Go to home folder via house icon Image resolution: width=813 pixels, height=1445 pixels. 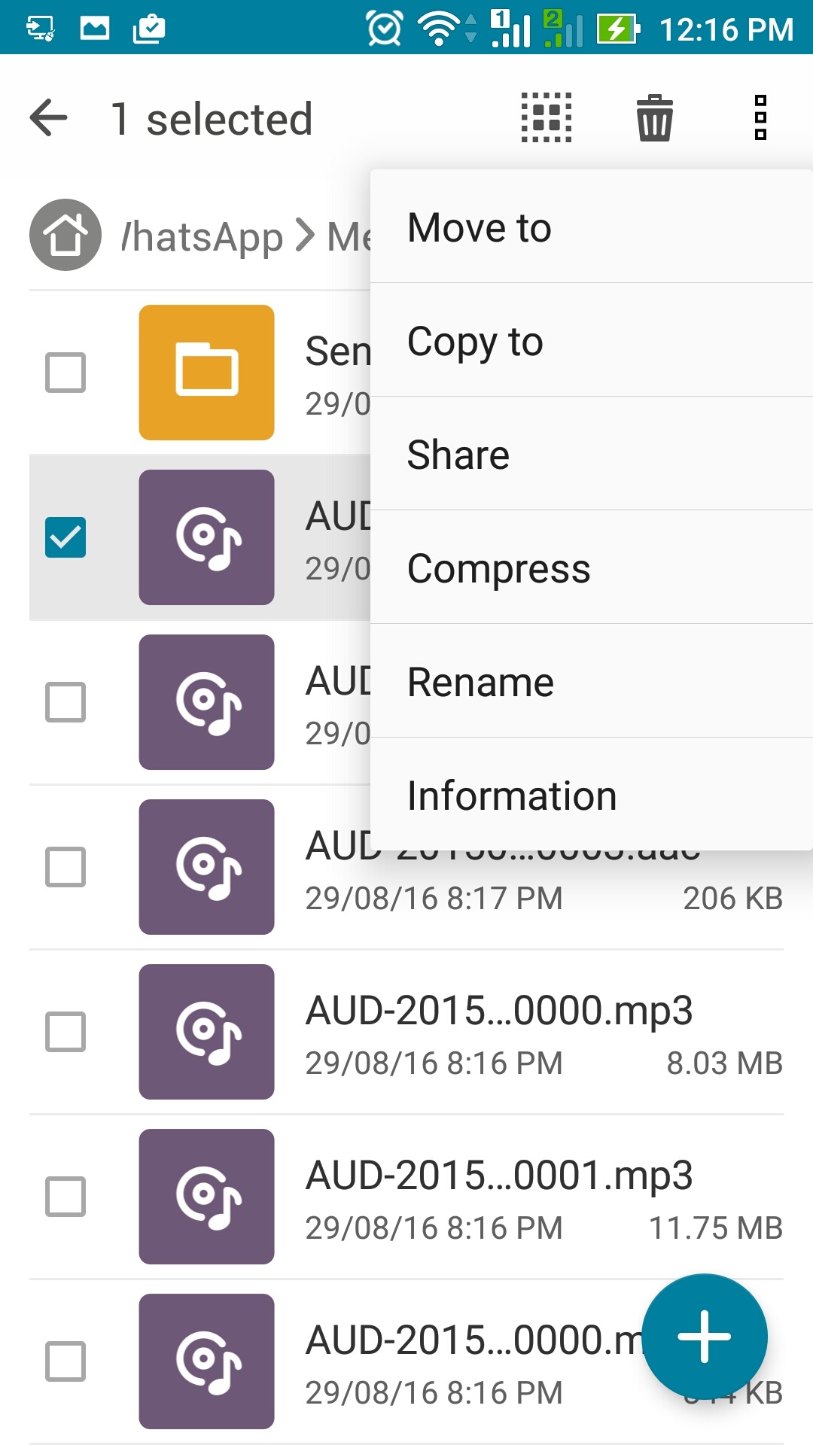click(65, 235)
